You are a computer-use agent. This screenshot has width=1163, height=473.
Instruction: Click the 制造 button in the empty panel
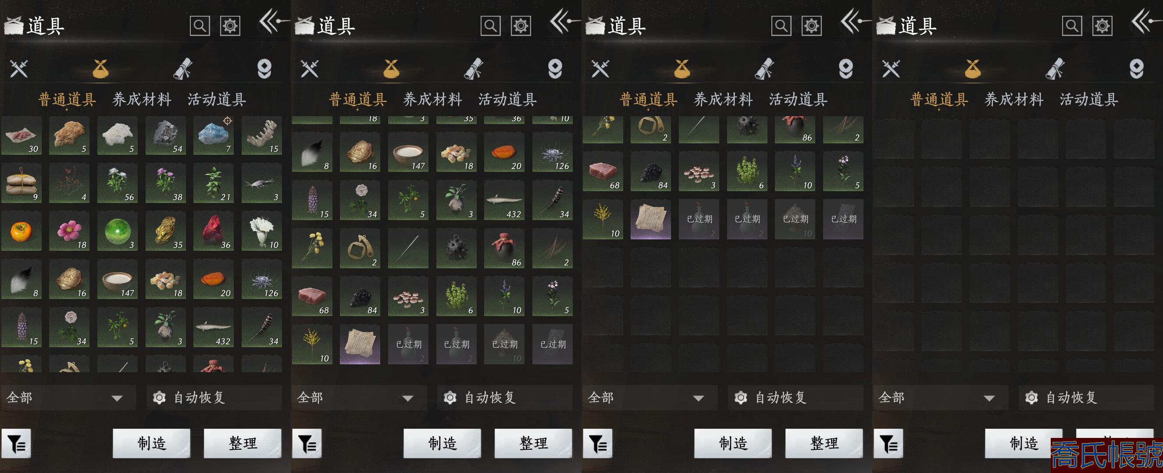coord(1024,443)
